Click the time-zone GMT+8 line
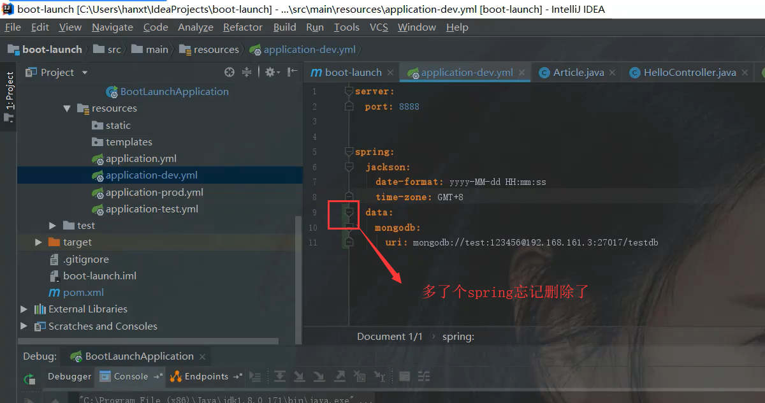 click(419, 197)
